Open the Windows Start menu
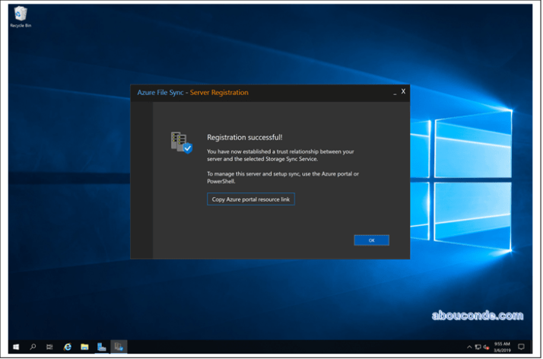Screen dimensions: 543x359 15,347
